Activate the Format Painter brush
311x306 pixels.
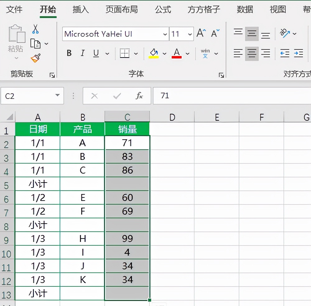point(35,58)
